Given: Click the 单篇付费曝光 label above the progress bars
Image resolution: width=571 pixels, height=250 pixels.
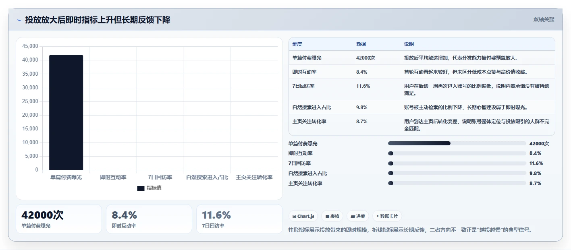Looking at the screenshot, I should (x=303, y=143).
